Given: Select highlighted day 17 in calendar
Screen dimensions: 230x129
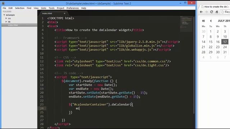Looking at the screenshot, I should [x=225, y=42].
